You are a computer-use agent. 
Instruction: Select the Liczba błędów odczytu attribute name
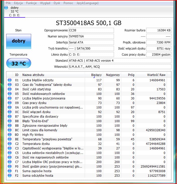coord(38,80)
